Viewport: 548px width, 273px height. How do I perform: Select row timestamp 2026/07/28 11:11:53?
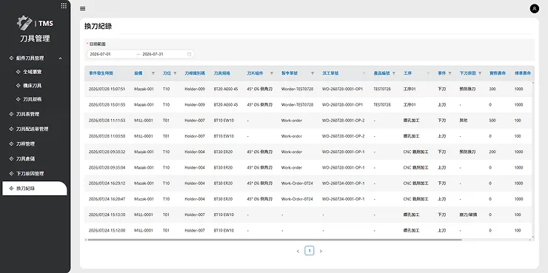[107, 121]
